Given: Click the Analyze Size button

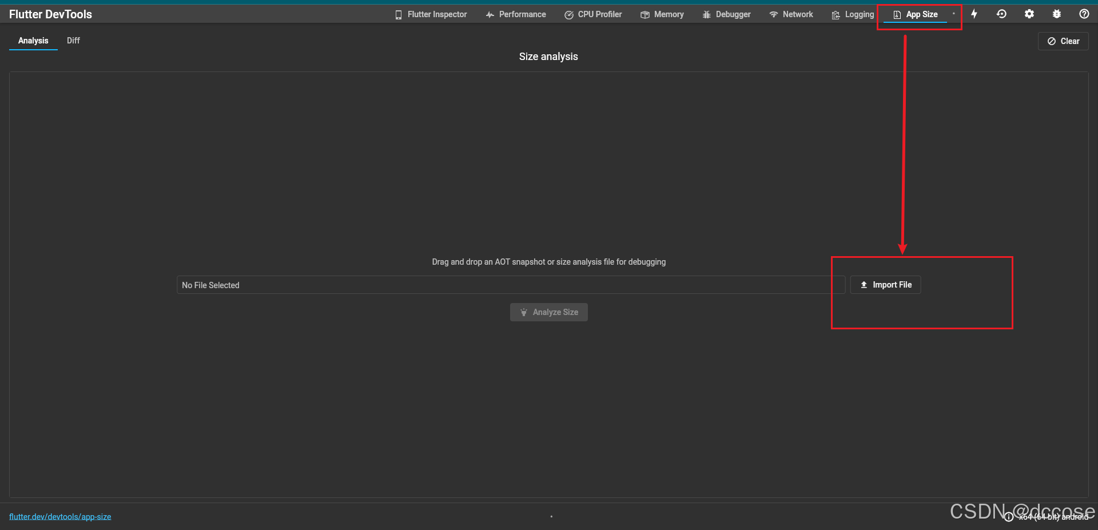Looking at the screenshot, I should click(x=548, y=312).
